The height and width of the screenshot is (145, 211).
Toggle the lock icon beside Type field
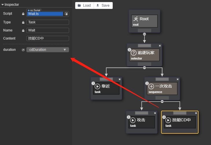[23, 22]
